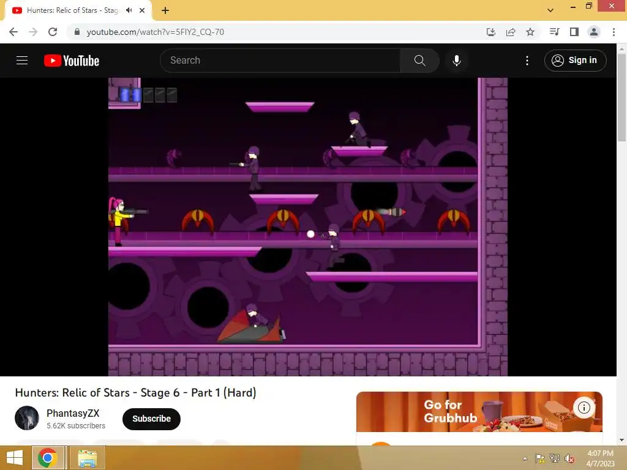Close the Hunters: Relic of Stars tab
Viewport: 627px width, 470px height.
point(142,10)
